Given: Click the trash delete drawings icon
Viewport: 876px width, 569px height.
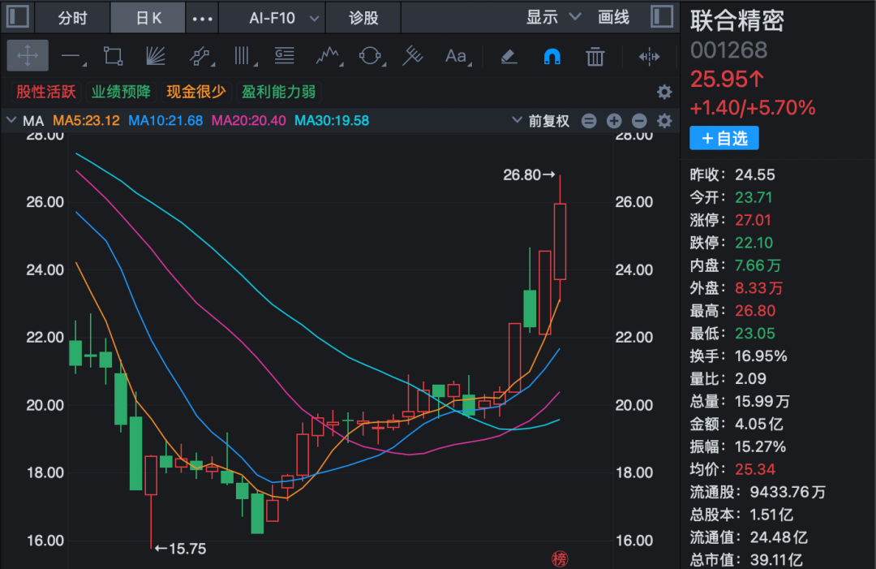Looking at the screenshot, I should tap(595, 56).
